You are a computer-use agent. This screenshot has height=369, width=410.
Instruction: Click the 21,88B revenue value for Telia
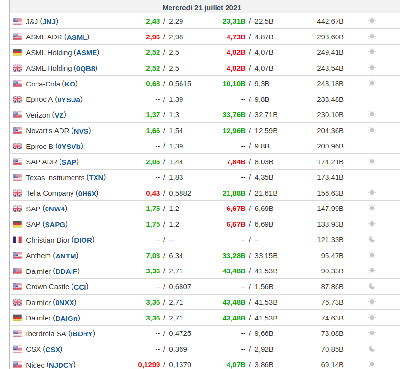pyautogui.click(x=234, y=194)
